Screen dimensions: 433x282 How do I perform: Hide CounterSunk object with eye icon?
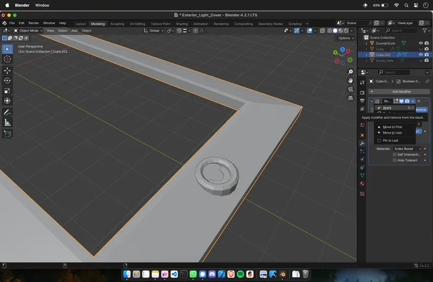[421, 43]
